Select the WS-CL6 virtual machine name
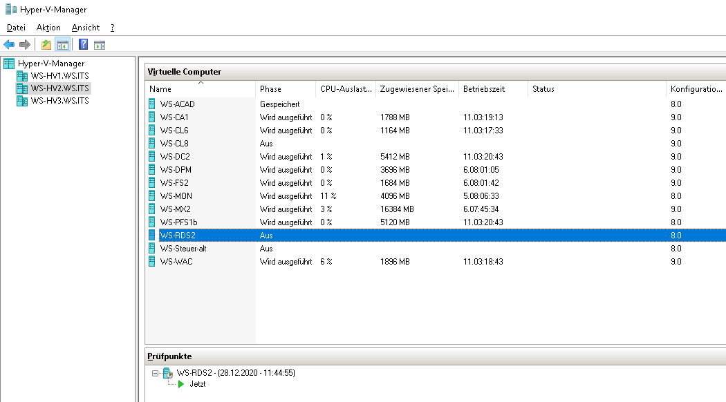This screenshot has height=402, width=726. [x=174, y=131]
